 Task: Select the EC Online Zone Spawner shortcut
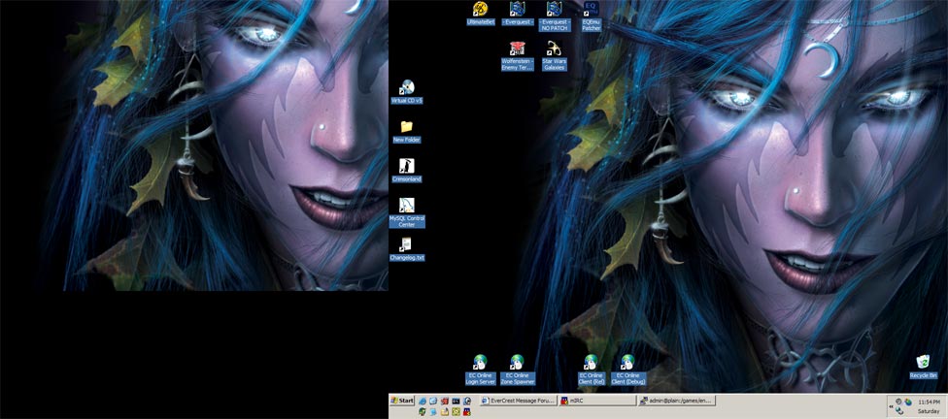[517, 370]
